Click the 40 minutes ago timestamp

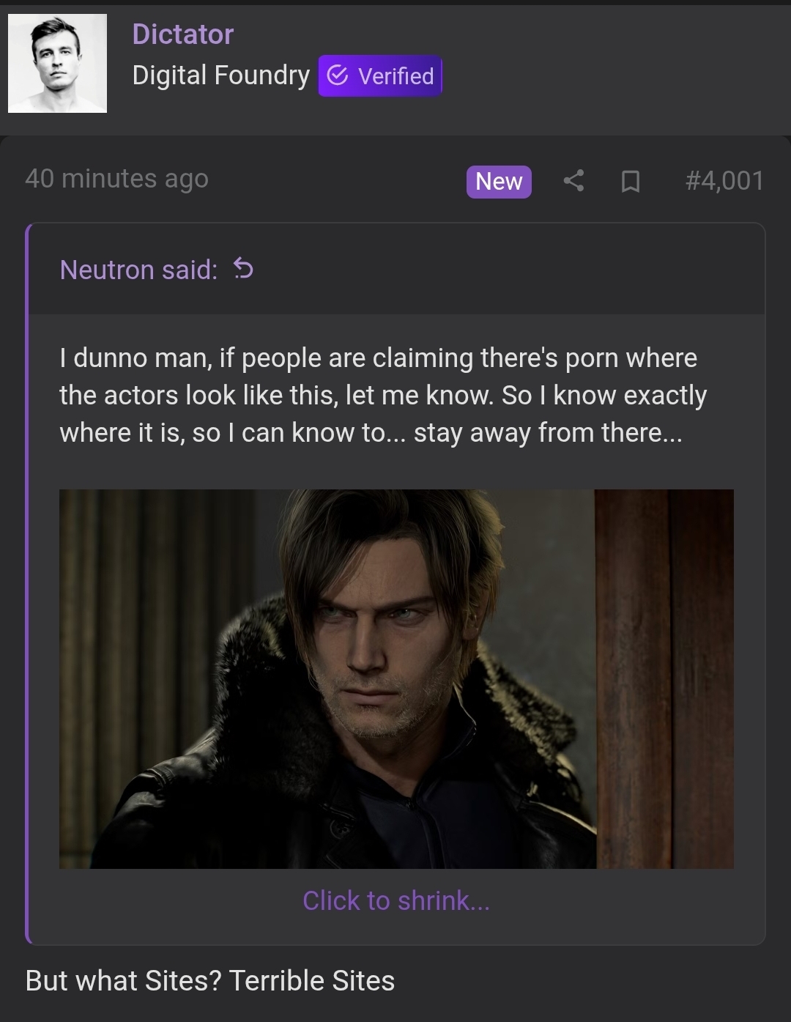[116, 178]
